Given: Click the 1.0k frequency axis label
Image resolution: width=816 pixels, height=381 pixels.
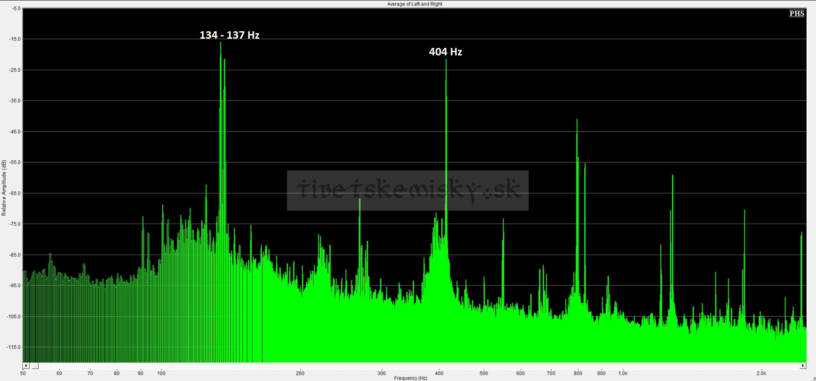Looking at the screenshot, I should point(622,373).
